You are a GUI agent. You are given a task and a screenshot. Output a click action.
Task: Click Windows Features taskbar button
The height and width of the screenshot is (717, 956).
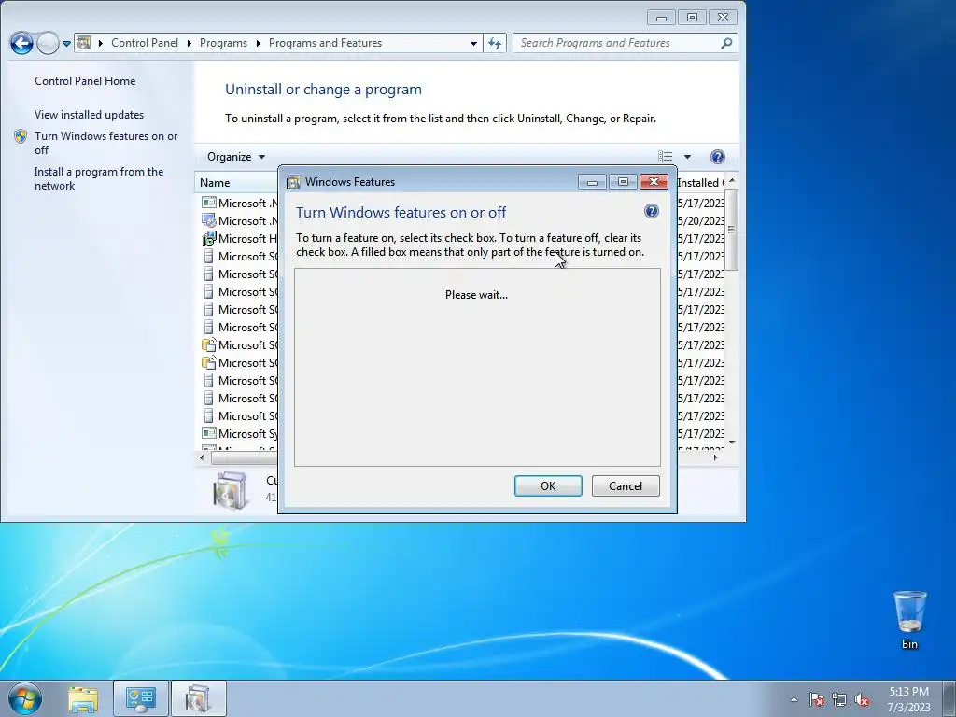(x=198, y=699)
